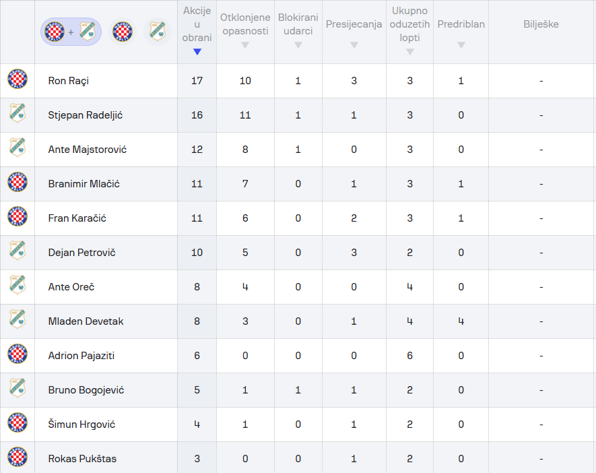596x473 pixels.
Task: Sort by Presijecanja column arrow
Action: coord(354,45)
